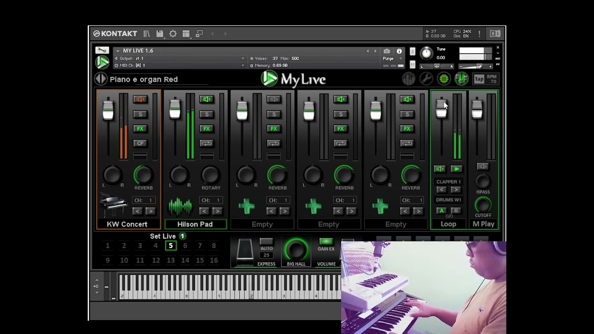Open the Kontakt save files menu
The width and height of the screenshot is (594, 334).
[160, 34]
